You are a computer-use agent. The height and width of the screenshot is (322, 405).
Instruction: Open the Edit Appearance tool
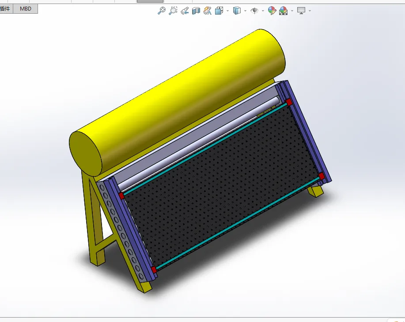272,11
